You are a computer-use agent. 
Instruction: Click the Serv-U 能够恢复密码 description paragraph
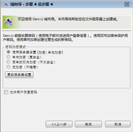[x=65, y=38]
